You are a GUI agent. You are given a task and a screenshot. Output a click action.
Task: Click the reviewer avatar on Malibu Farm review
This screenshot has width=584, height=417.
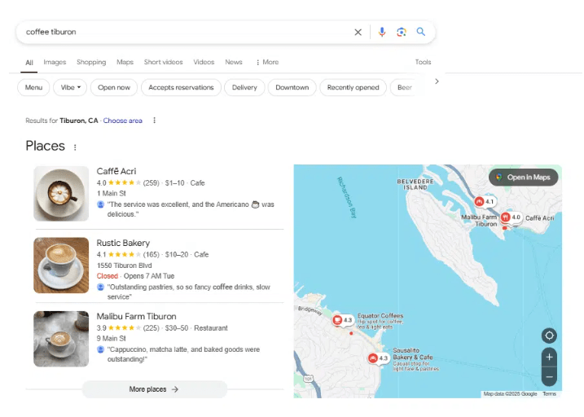[x=100, y=349]
